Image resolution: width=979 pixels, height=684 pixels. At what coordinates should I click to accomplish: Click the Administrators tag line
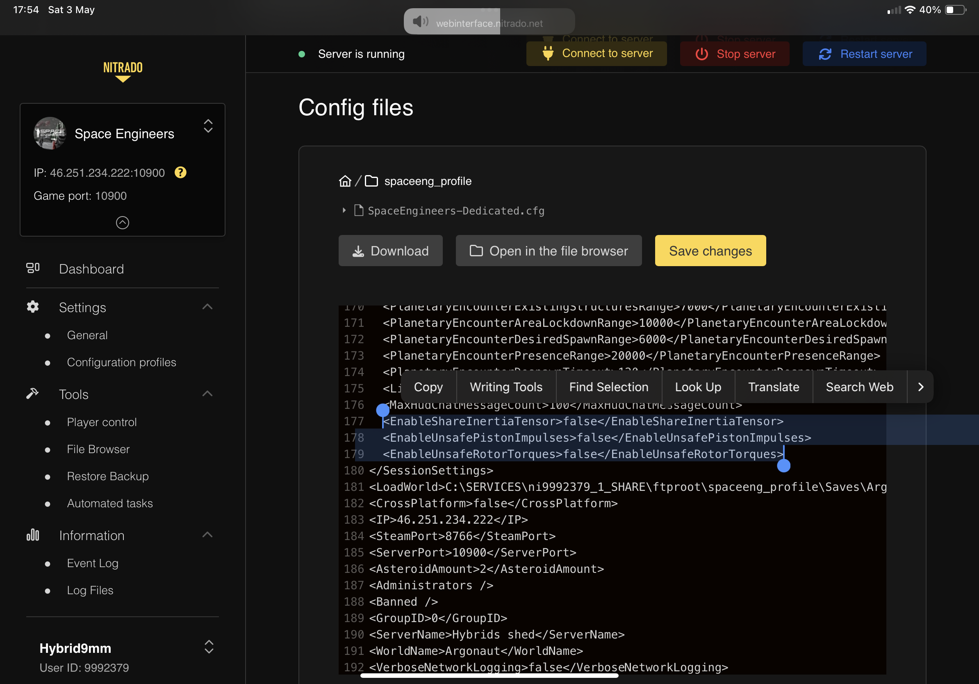431,585
